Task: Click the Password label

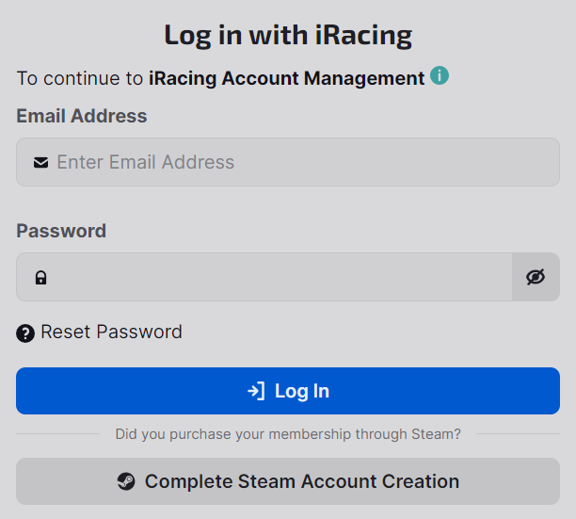Action: point(61,231)
